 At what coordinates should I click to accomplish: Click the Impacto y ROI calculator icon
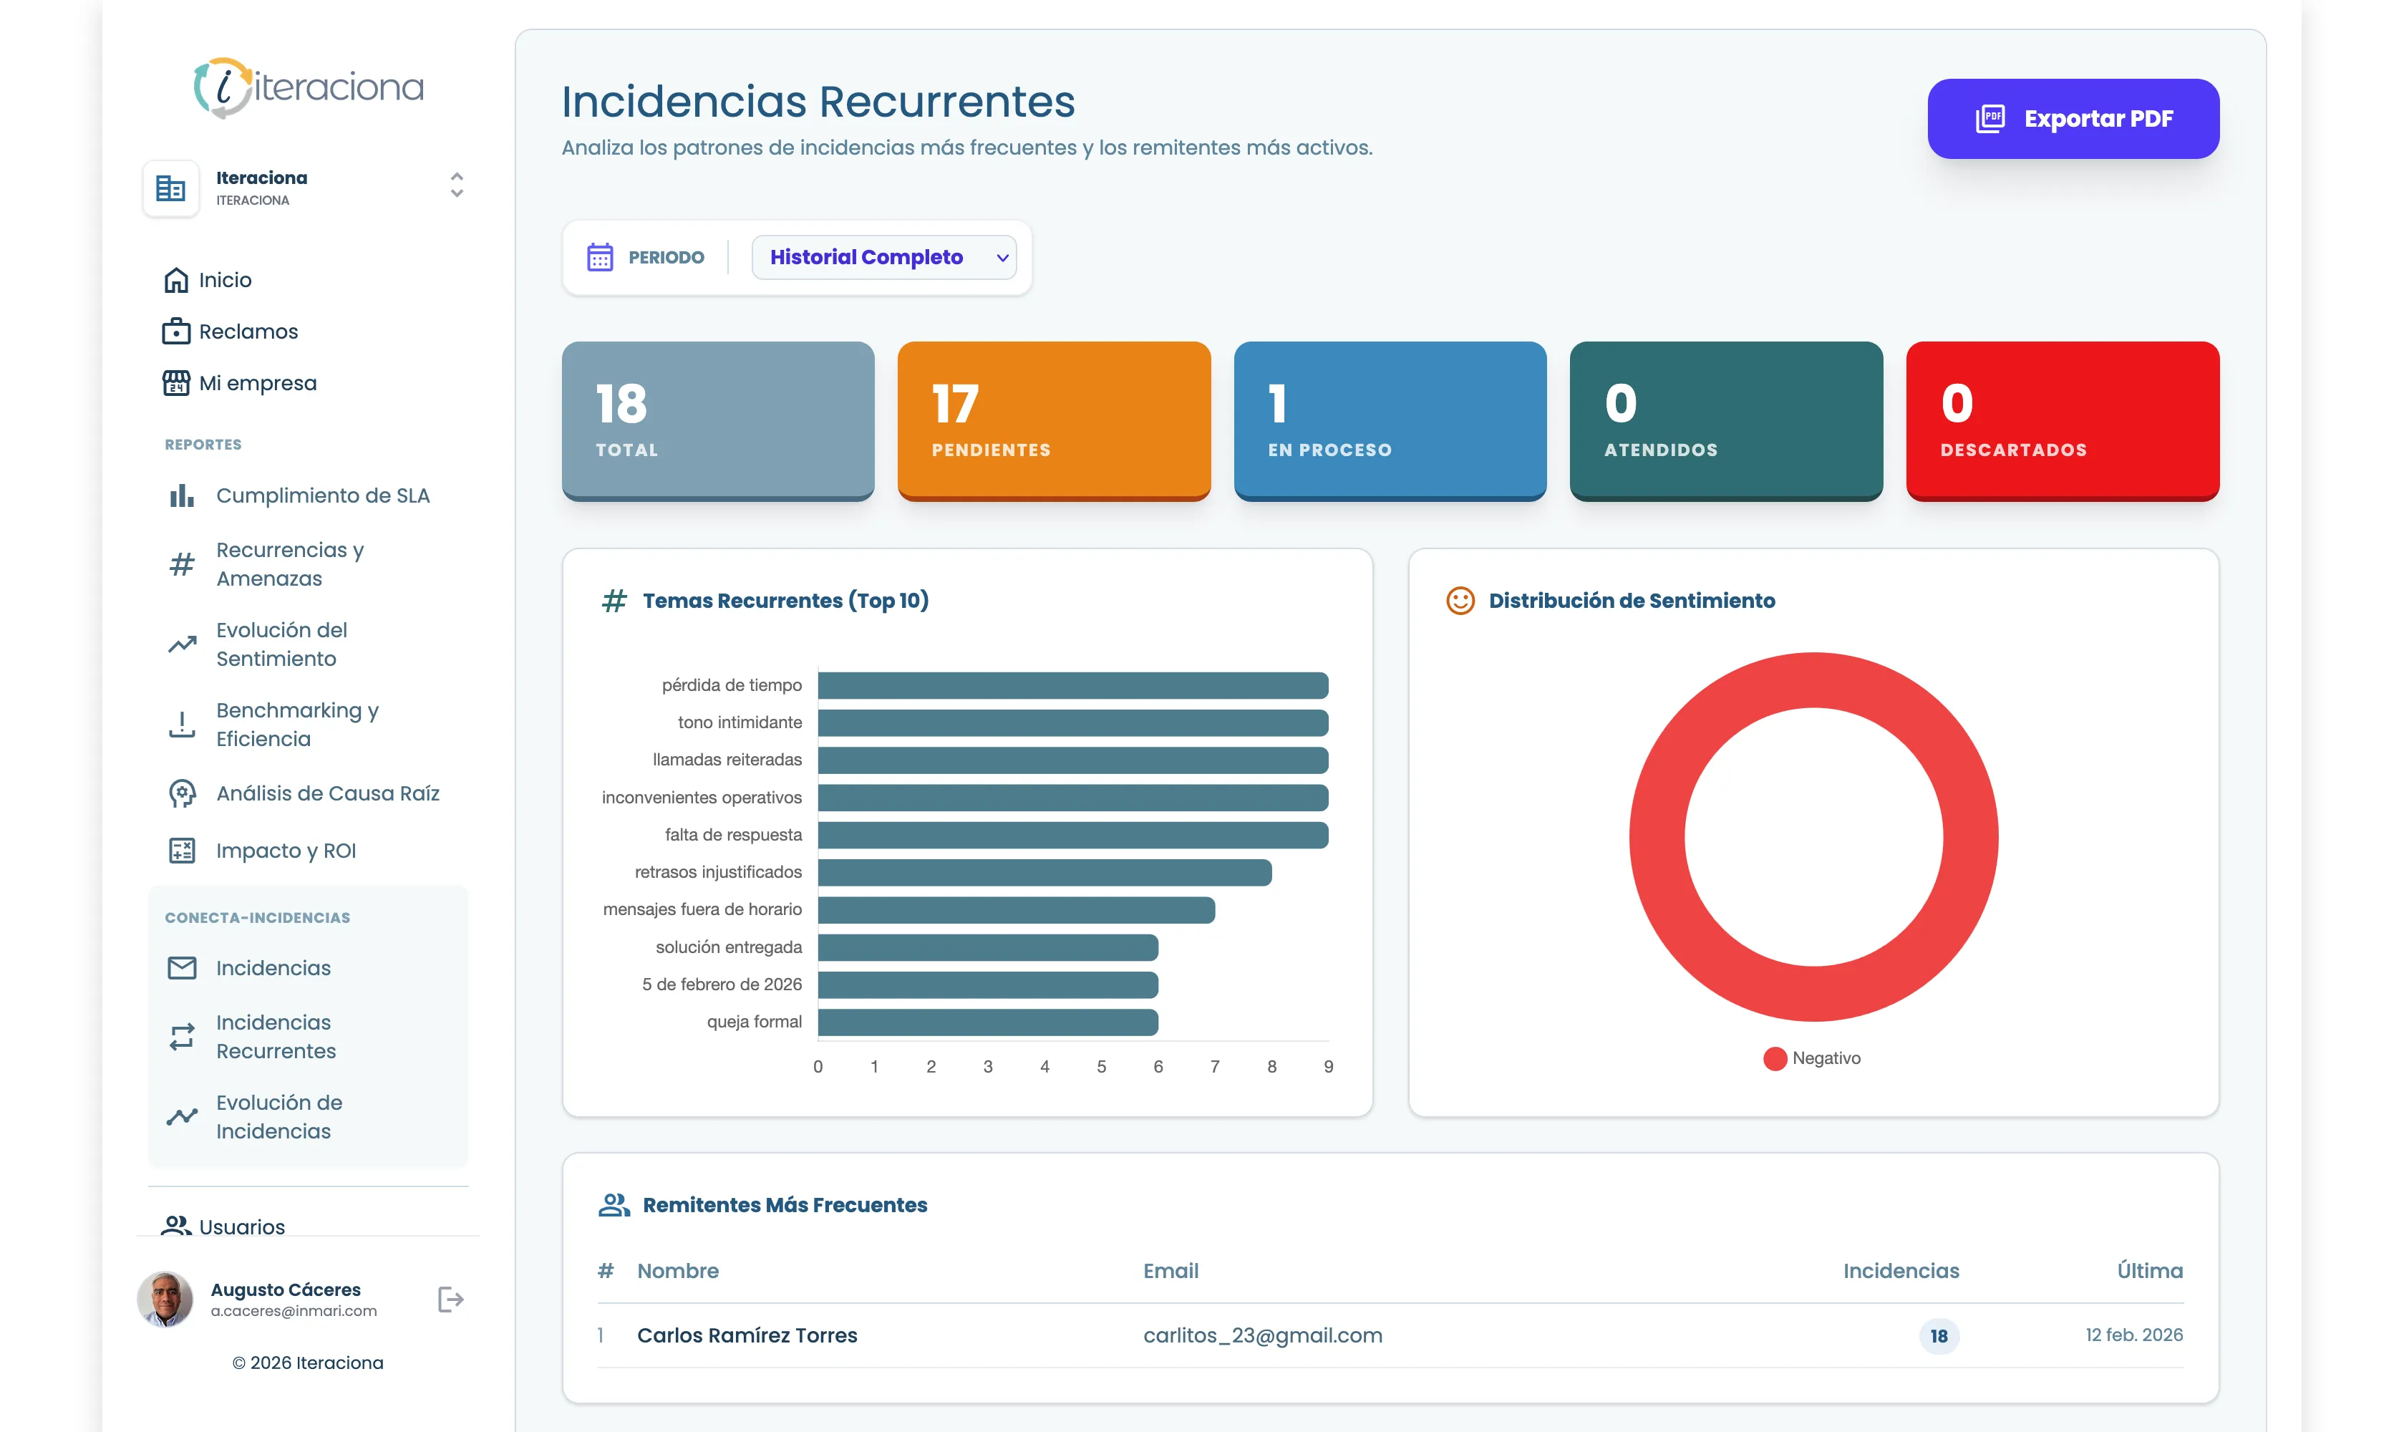(x=181, y=849)
